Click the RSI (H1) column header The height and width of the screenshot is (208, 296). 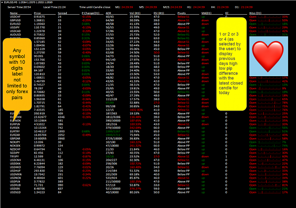(159, 13)
